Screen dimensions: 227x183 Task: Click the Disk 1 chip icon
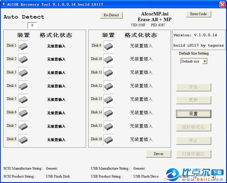tap(23, 46)
